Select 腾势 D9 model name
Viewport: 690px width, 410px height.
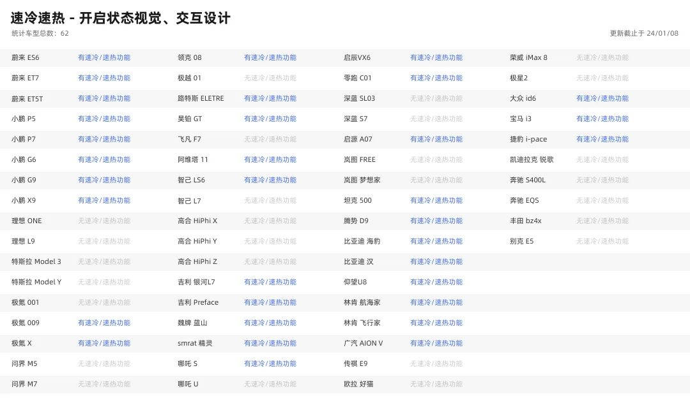(x=356, y=221)
